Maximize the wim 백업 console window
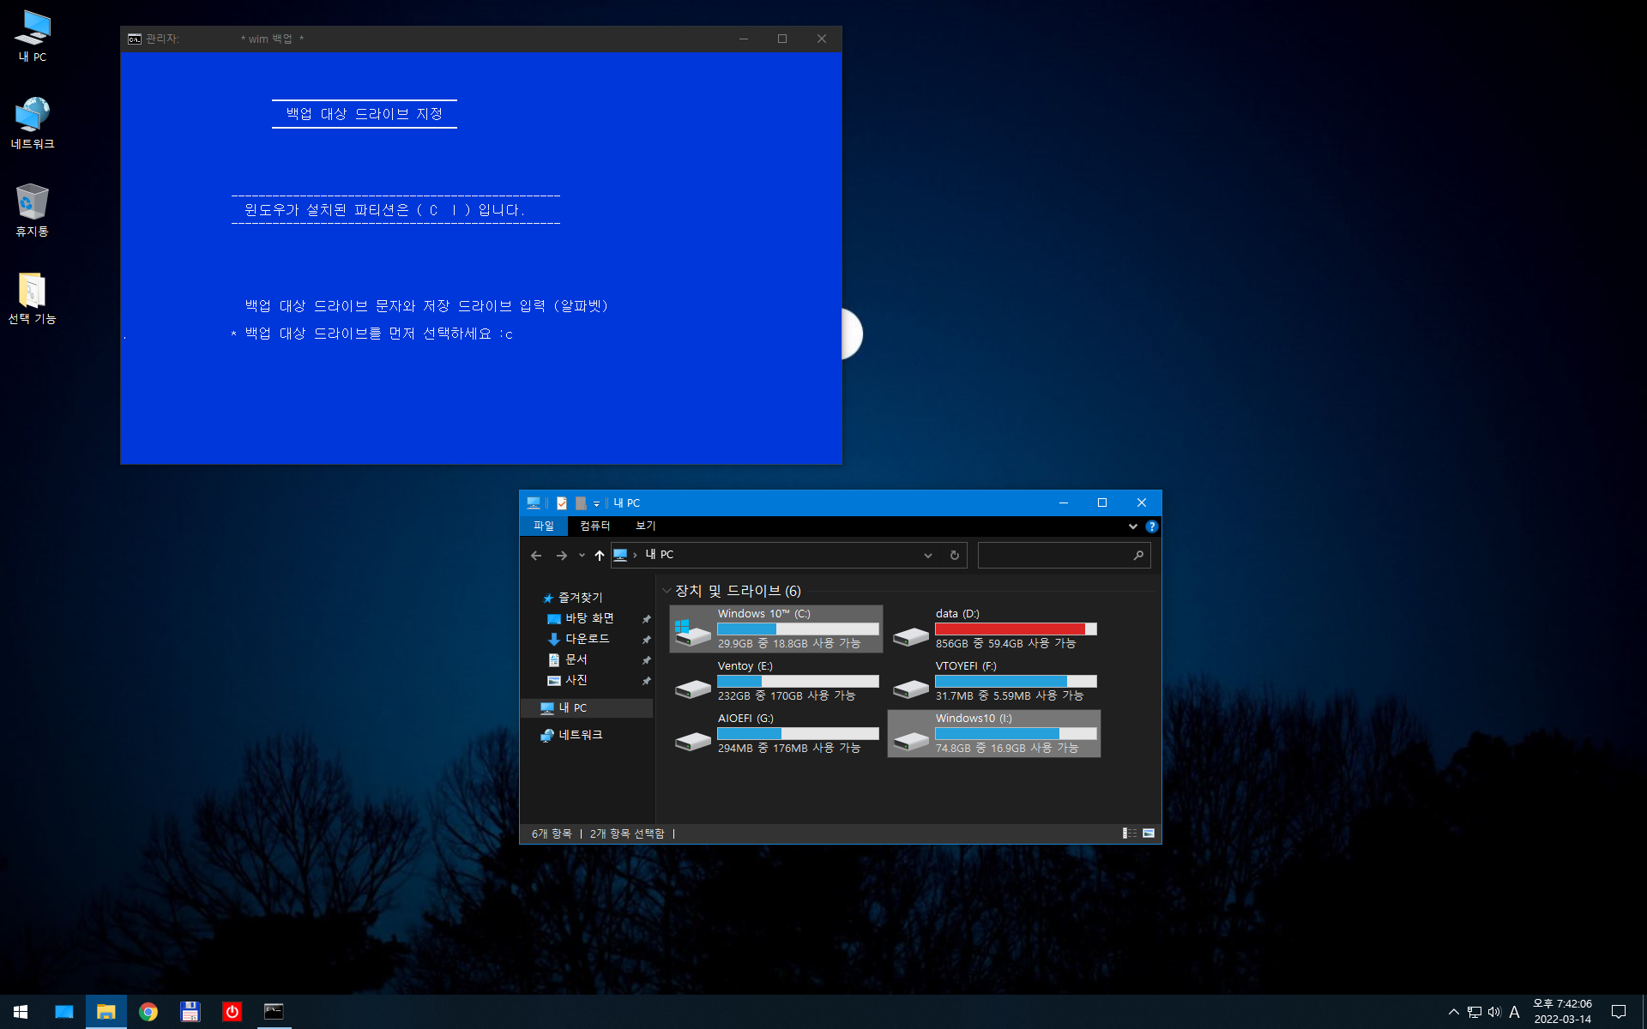 tap(782, 39)
